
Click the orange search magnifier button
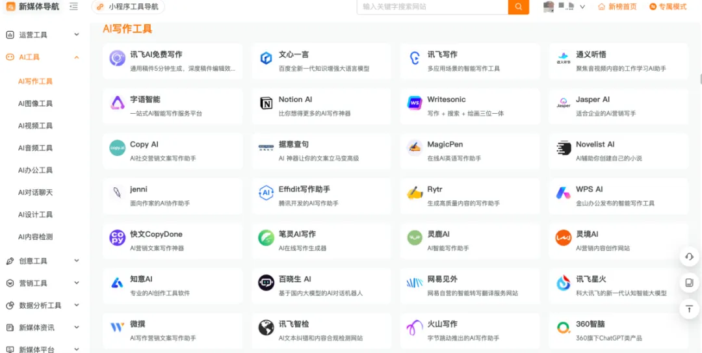[x=518, y=7]
